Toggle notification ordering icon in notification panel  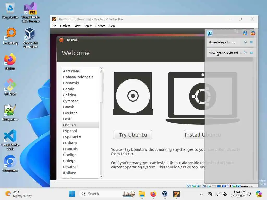pos(245,33)
